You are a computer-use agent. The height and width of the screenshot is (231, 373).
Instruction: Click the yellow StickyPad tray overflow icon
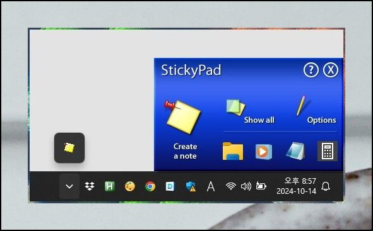pyautogui.click(x=69, y=148)
